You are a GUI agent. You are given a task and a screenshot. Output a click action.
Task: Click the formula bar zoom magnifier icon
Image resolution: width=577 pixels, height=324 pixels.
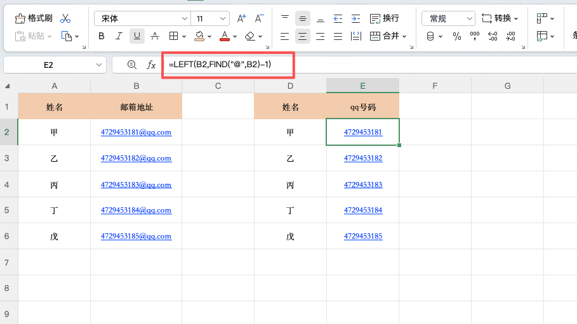[132, 65]
